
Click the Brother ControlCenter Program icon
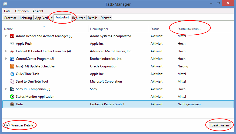click(x=12, y=59)
